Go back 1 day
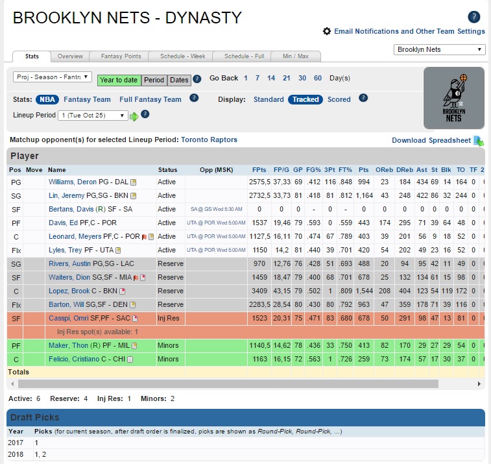This screenshot has height=464, width=491. pyautogui.click(x=246, y=78)
